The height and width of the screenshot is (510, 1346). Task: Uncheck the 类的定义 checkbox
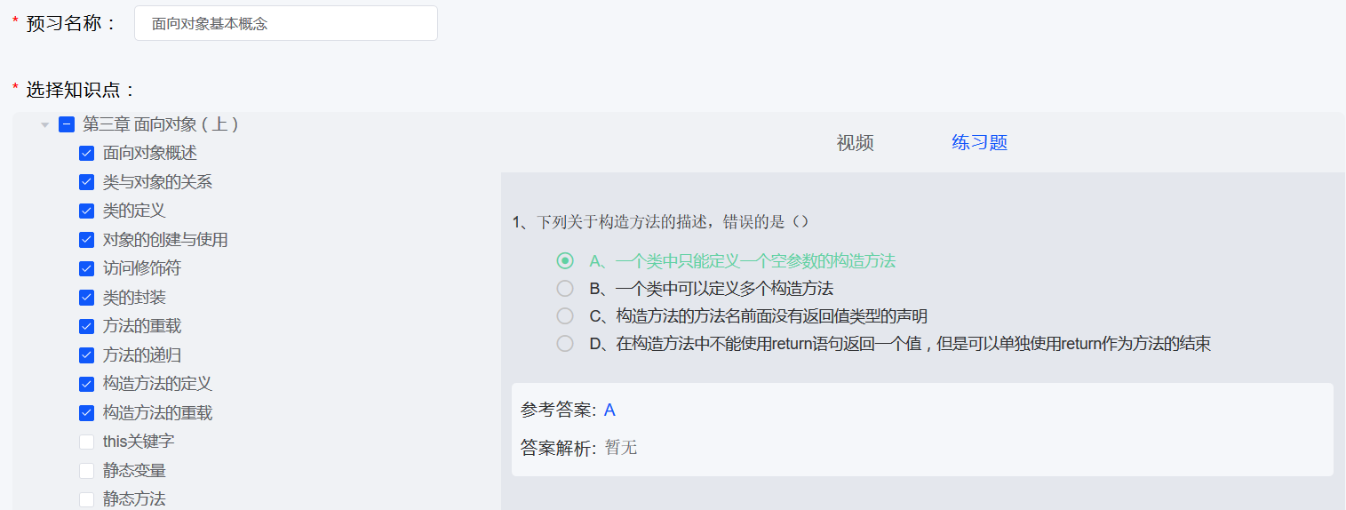pos(86,211)
